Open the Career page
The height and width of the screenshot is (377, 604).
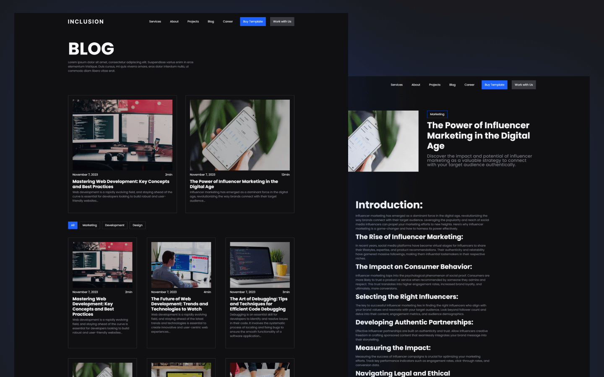click(227, 21)
